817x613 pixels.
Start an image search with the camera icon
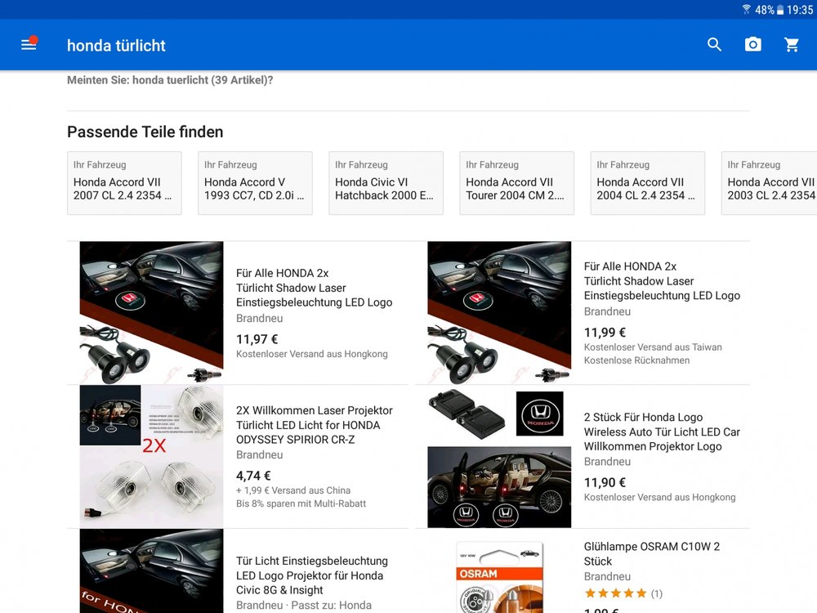[752, 45]
